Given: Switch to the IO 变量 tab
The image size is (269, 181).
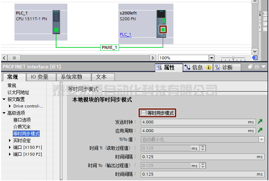Looking at the screenshot, I should pyautogui.click(x=40, y=77).
